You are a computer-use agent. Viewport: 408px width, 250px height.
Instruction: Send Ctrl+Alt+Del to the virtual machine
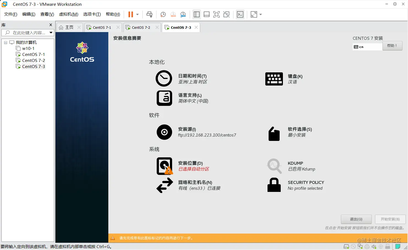coord(149,15)
